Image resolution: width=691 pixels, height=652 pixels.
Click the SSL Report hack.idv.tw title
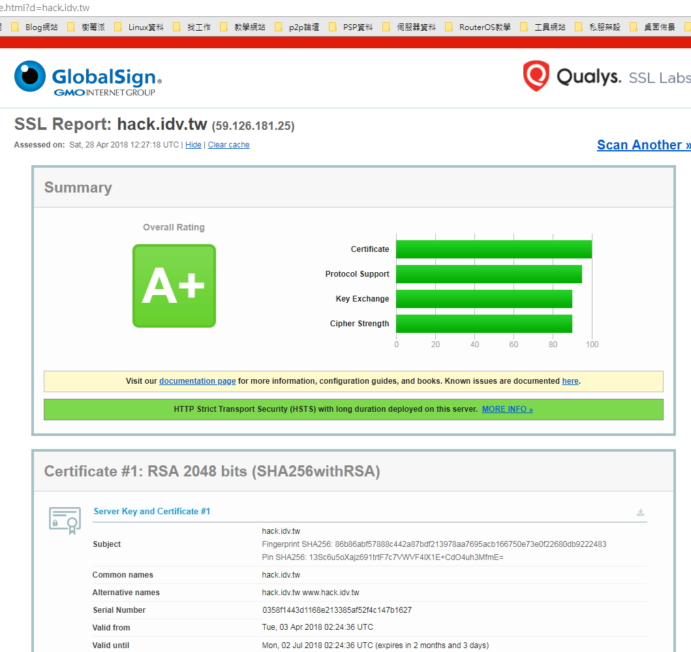[111, 124]
